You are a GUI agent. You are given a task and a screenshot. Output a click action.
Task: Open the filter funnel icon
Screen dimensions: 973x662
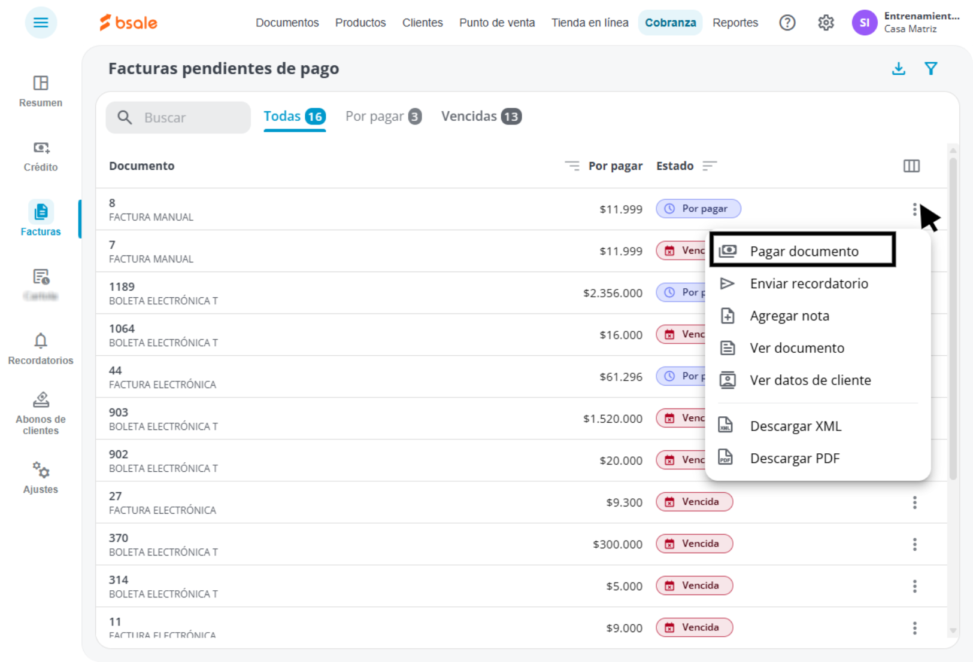(930, 68)
